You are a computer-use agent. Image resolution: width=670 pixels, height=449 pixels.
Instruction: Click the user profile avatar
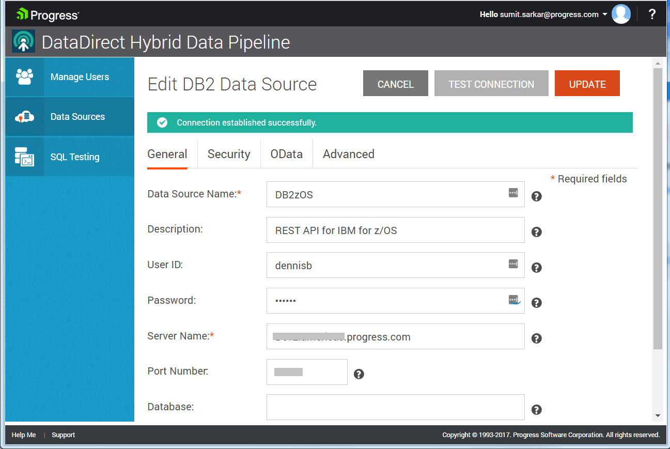[621, 14]
